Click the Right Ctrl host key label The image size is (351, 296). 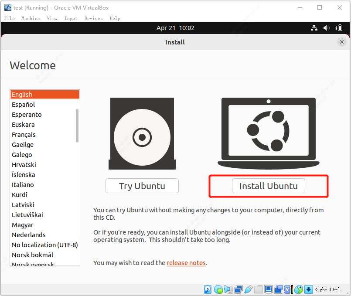[327, 289]
